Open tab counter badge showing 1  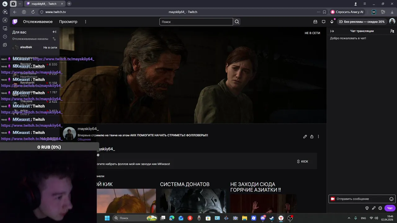13,4
